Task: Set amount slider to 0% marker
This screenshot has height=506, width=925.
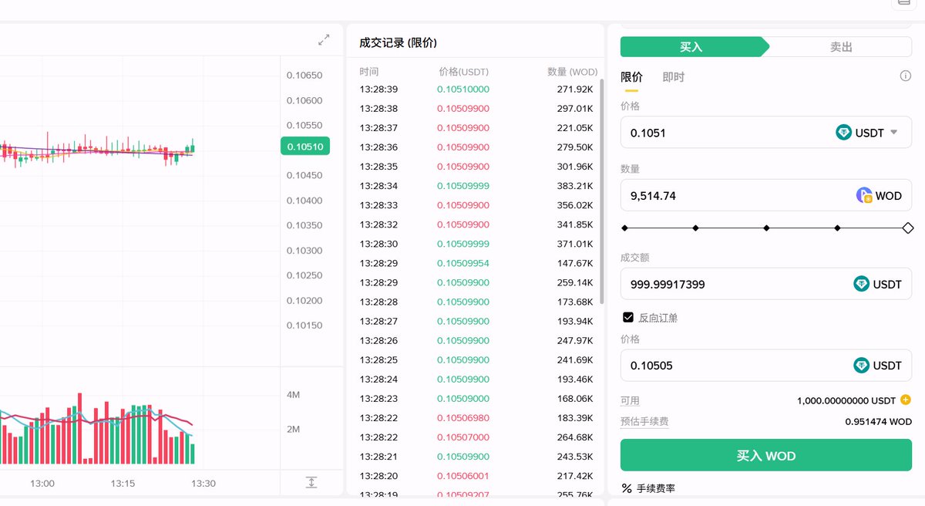Action: pos(624,228)
